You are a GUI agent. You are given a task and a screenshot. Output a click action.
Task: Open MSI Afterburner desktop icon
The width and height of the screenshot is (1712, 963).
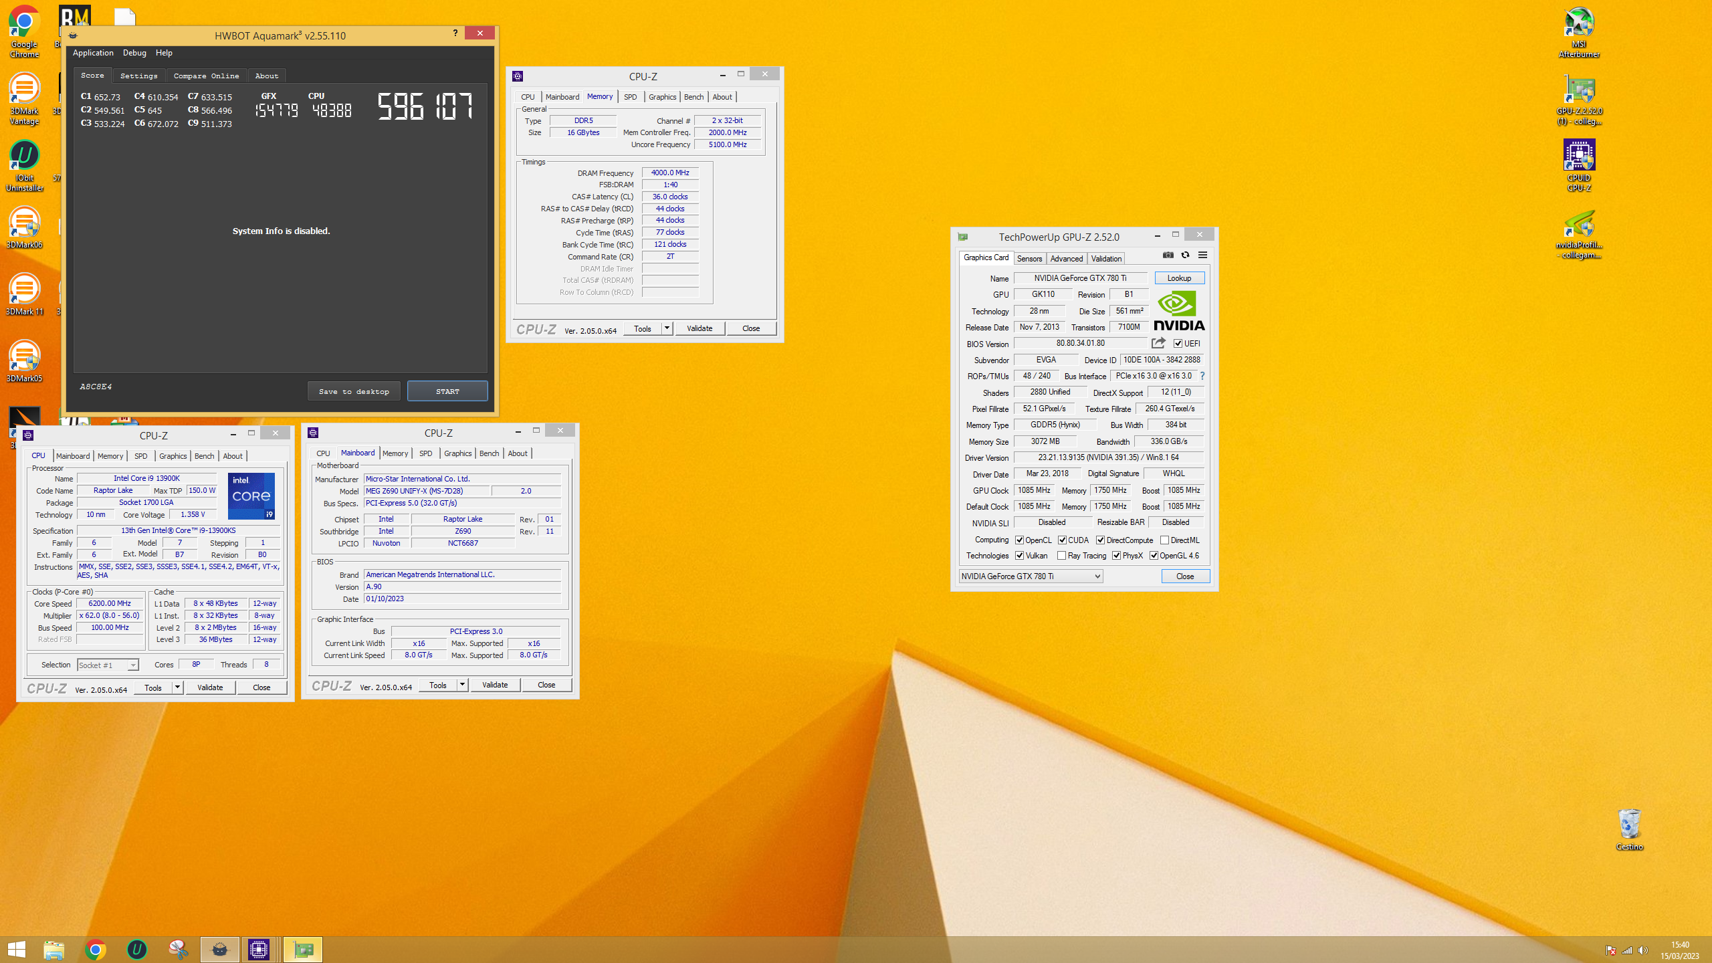coord(1579,31)
